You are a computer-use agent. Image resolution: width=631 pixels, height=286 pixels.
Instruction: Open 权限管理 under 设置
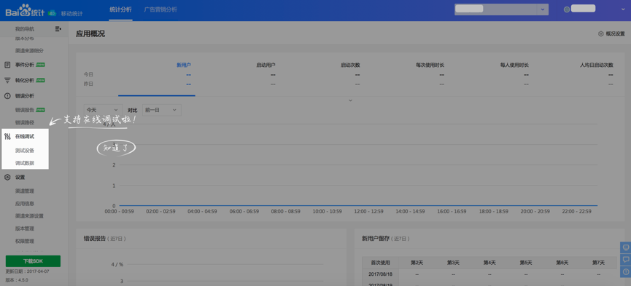tap(25, 241)
